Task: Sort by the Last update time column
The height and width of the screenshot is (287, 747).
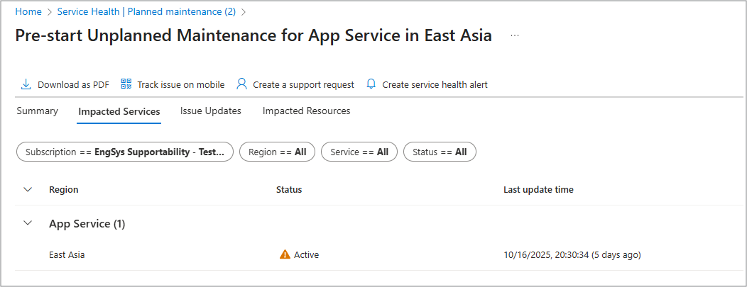Action: tap(538, 189)
